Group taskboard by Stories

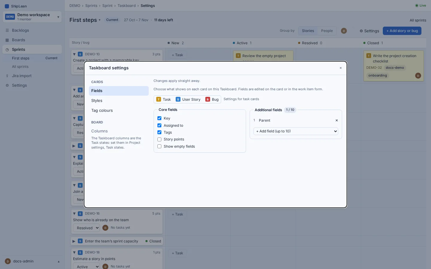pyautogui.click(x=308, y=31)
